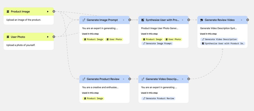Screen dimensions: 254x111
Task: Click the Synthesize User with Product node icon
Action: tap(143, 20)
